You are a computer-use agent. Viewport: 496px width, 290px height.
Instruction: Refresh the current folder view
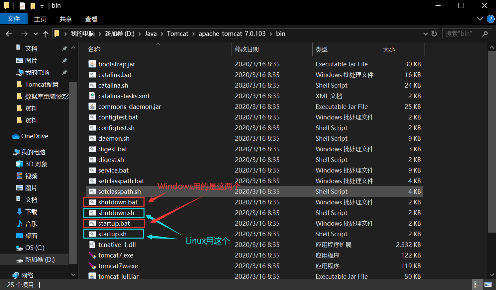[434, 34]
